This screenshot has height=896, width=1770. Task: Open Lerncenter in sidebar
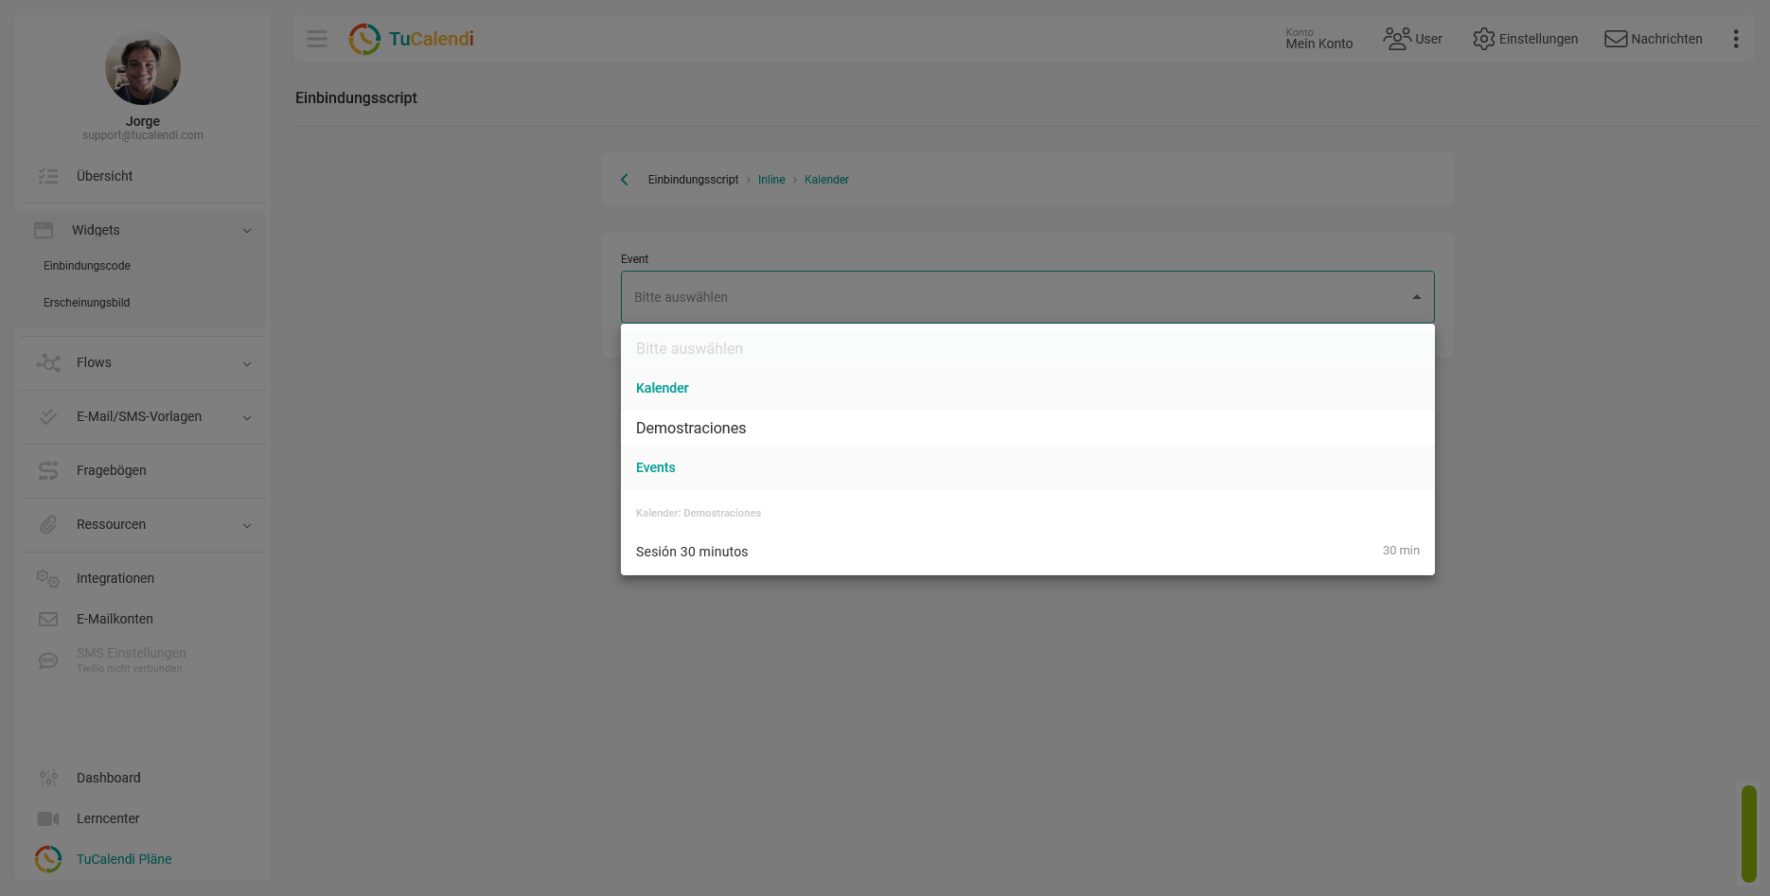108,818
